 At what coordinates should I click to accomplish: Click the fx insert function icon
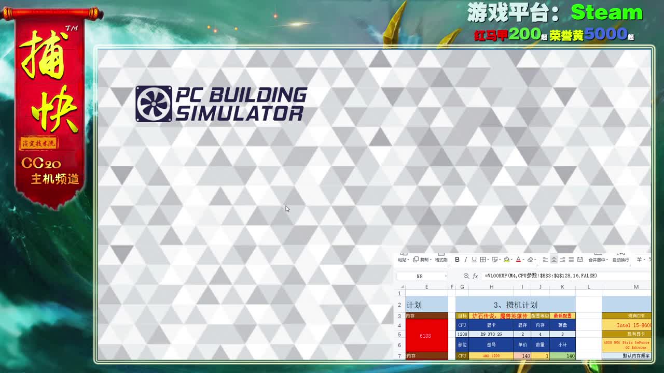coord(475,276)
